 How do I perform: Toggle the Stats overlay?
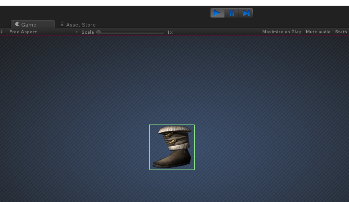coord(341,32)
